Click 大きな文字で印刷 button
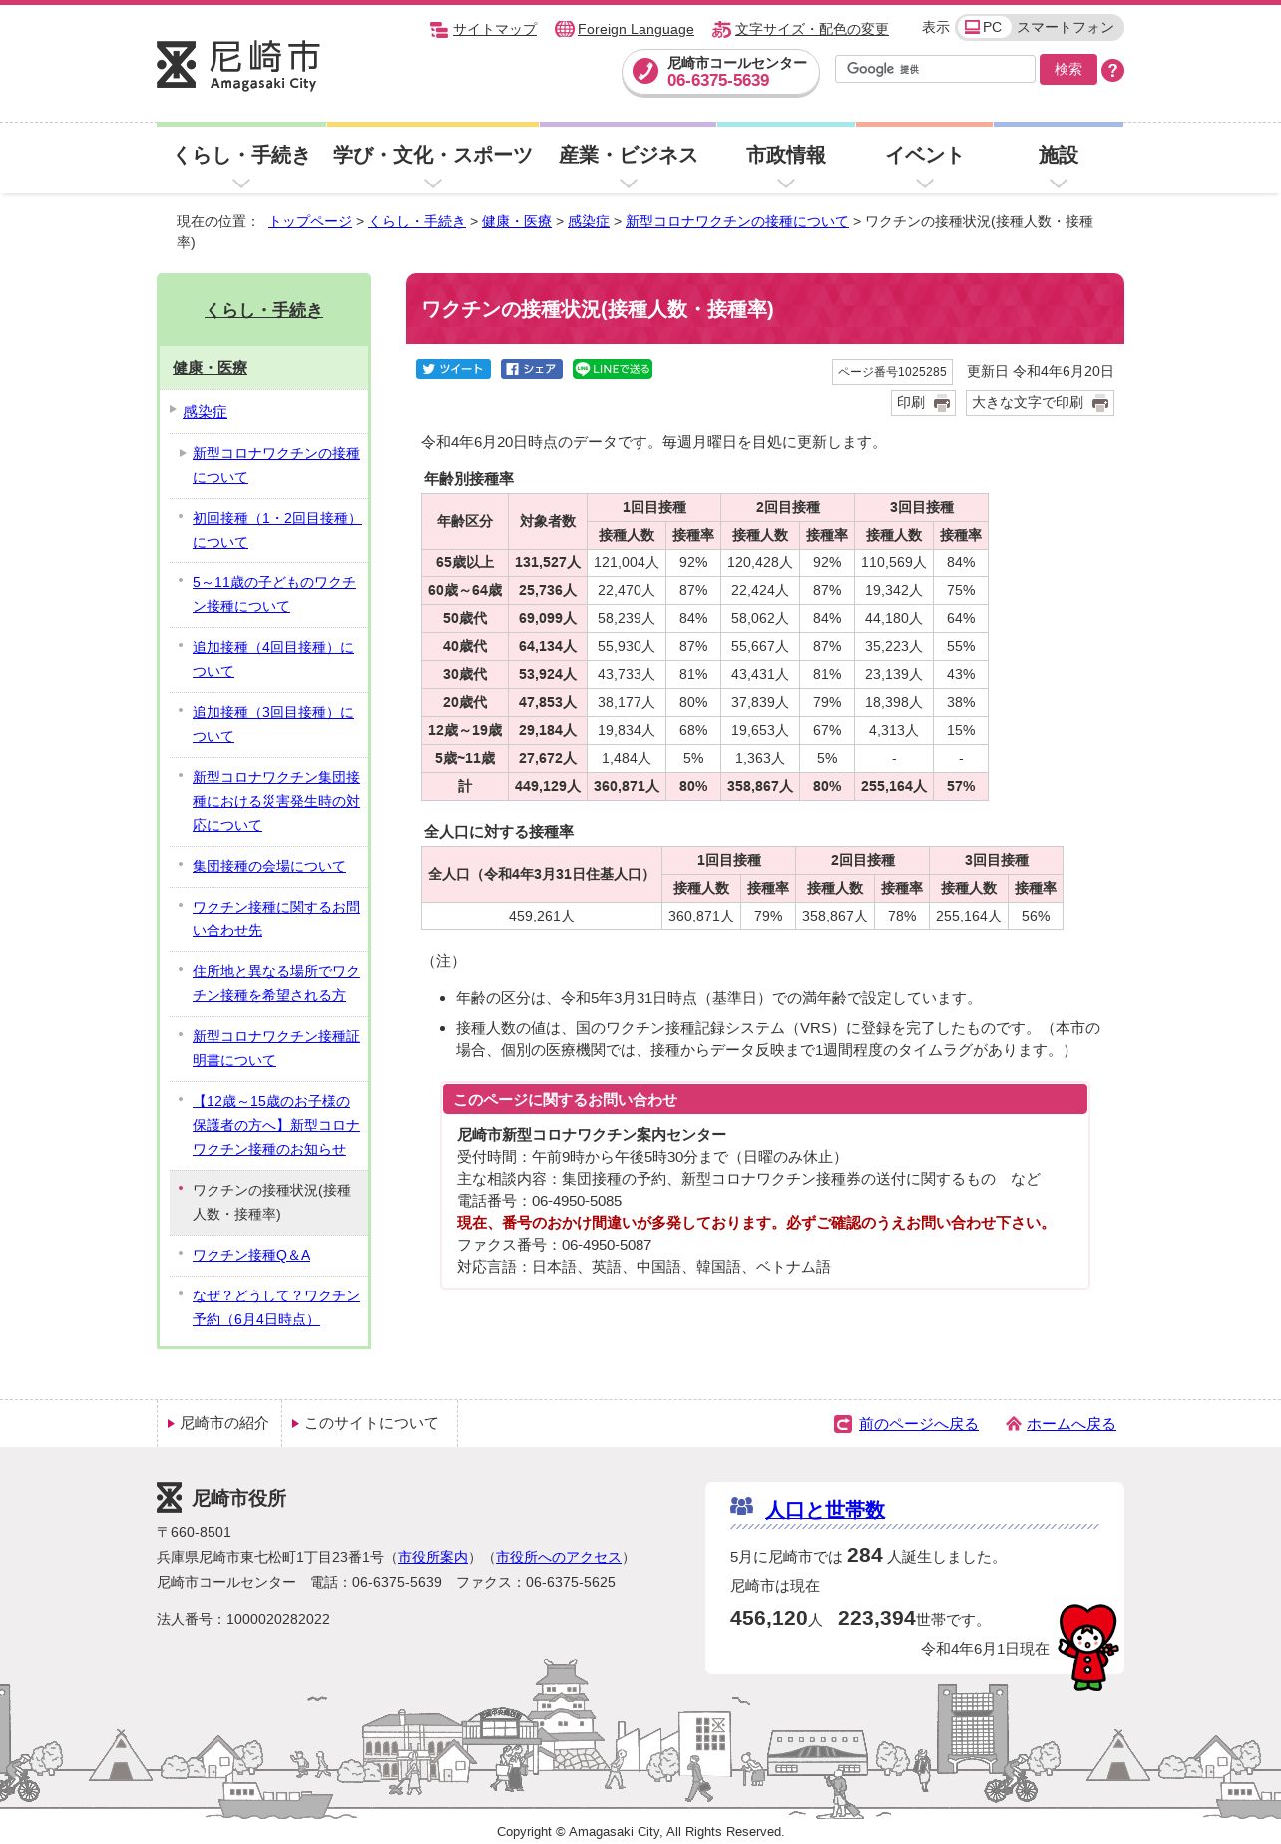The image size is (1281, 1844). 1040,403
